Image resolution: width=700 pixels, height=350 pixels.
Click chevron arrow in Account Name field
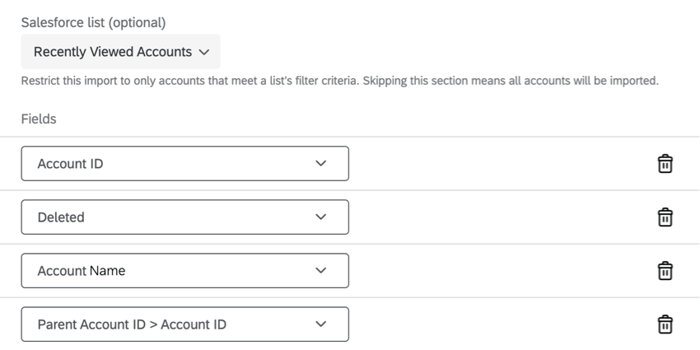click(x=320, y=271)
